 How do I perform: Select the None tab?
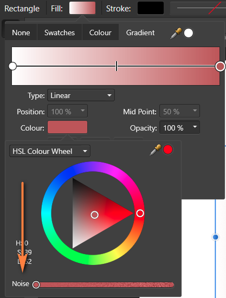click(x=21, y=33)
